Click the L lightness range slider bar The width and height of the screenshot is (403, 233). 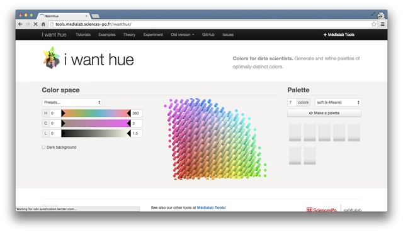96,133
